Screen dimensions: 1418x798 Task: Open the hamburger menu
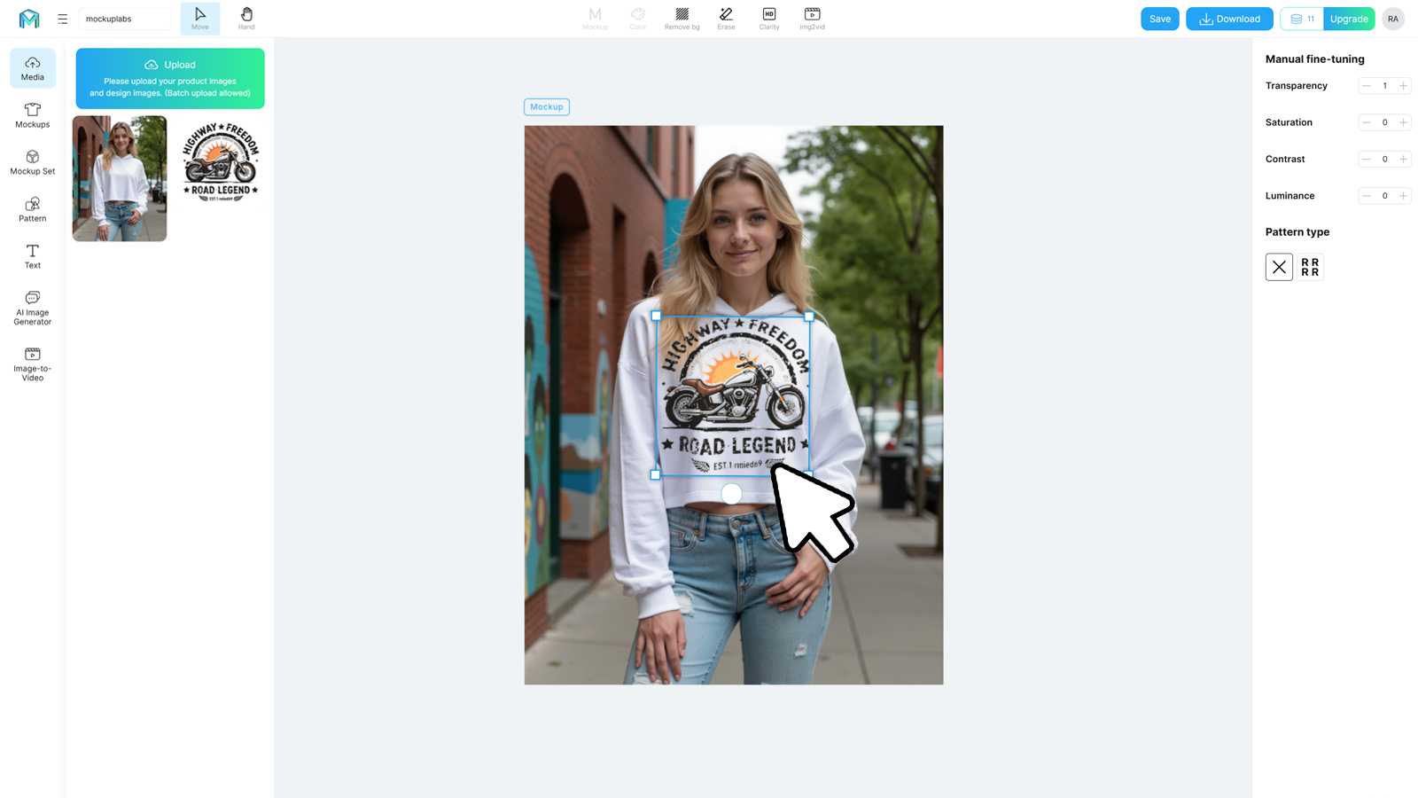coord(62,19)
